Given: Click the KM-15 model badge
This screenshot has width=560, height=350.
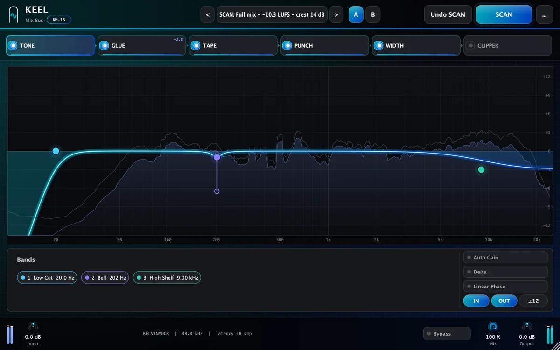Looking at the screenshot, I should [x=59, y=20].
